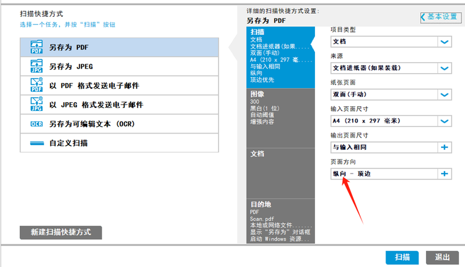Expand the 输入页面尺寸 dropdown
Screen dimensions: 465x267
[x=445, y=121]
